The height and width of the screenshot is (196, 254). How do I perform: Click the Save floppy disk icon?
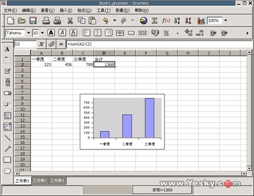click(x=33, y=20)
